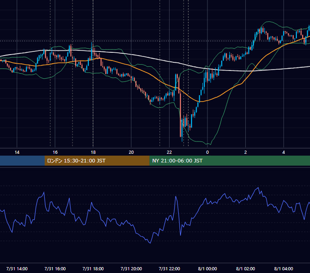The width and height of the screenshot is (310, 273).
Task: Click the 20 hour axis label
Action: 131,152
